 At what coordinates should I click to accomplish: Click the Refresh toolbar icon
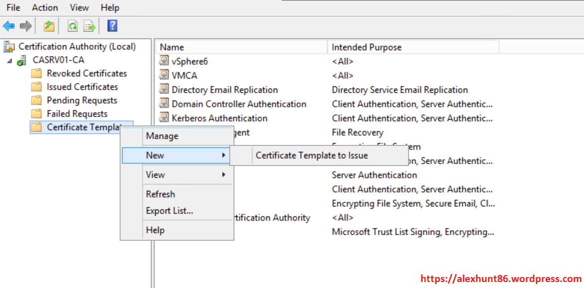point(73,26)
